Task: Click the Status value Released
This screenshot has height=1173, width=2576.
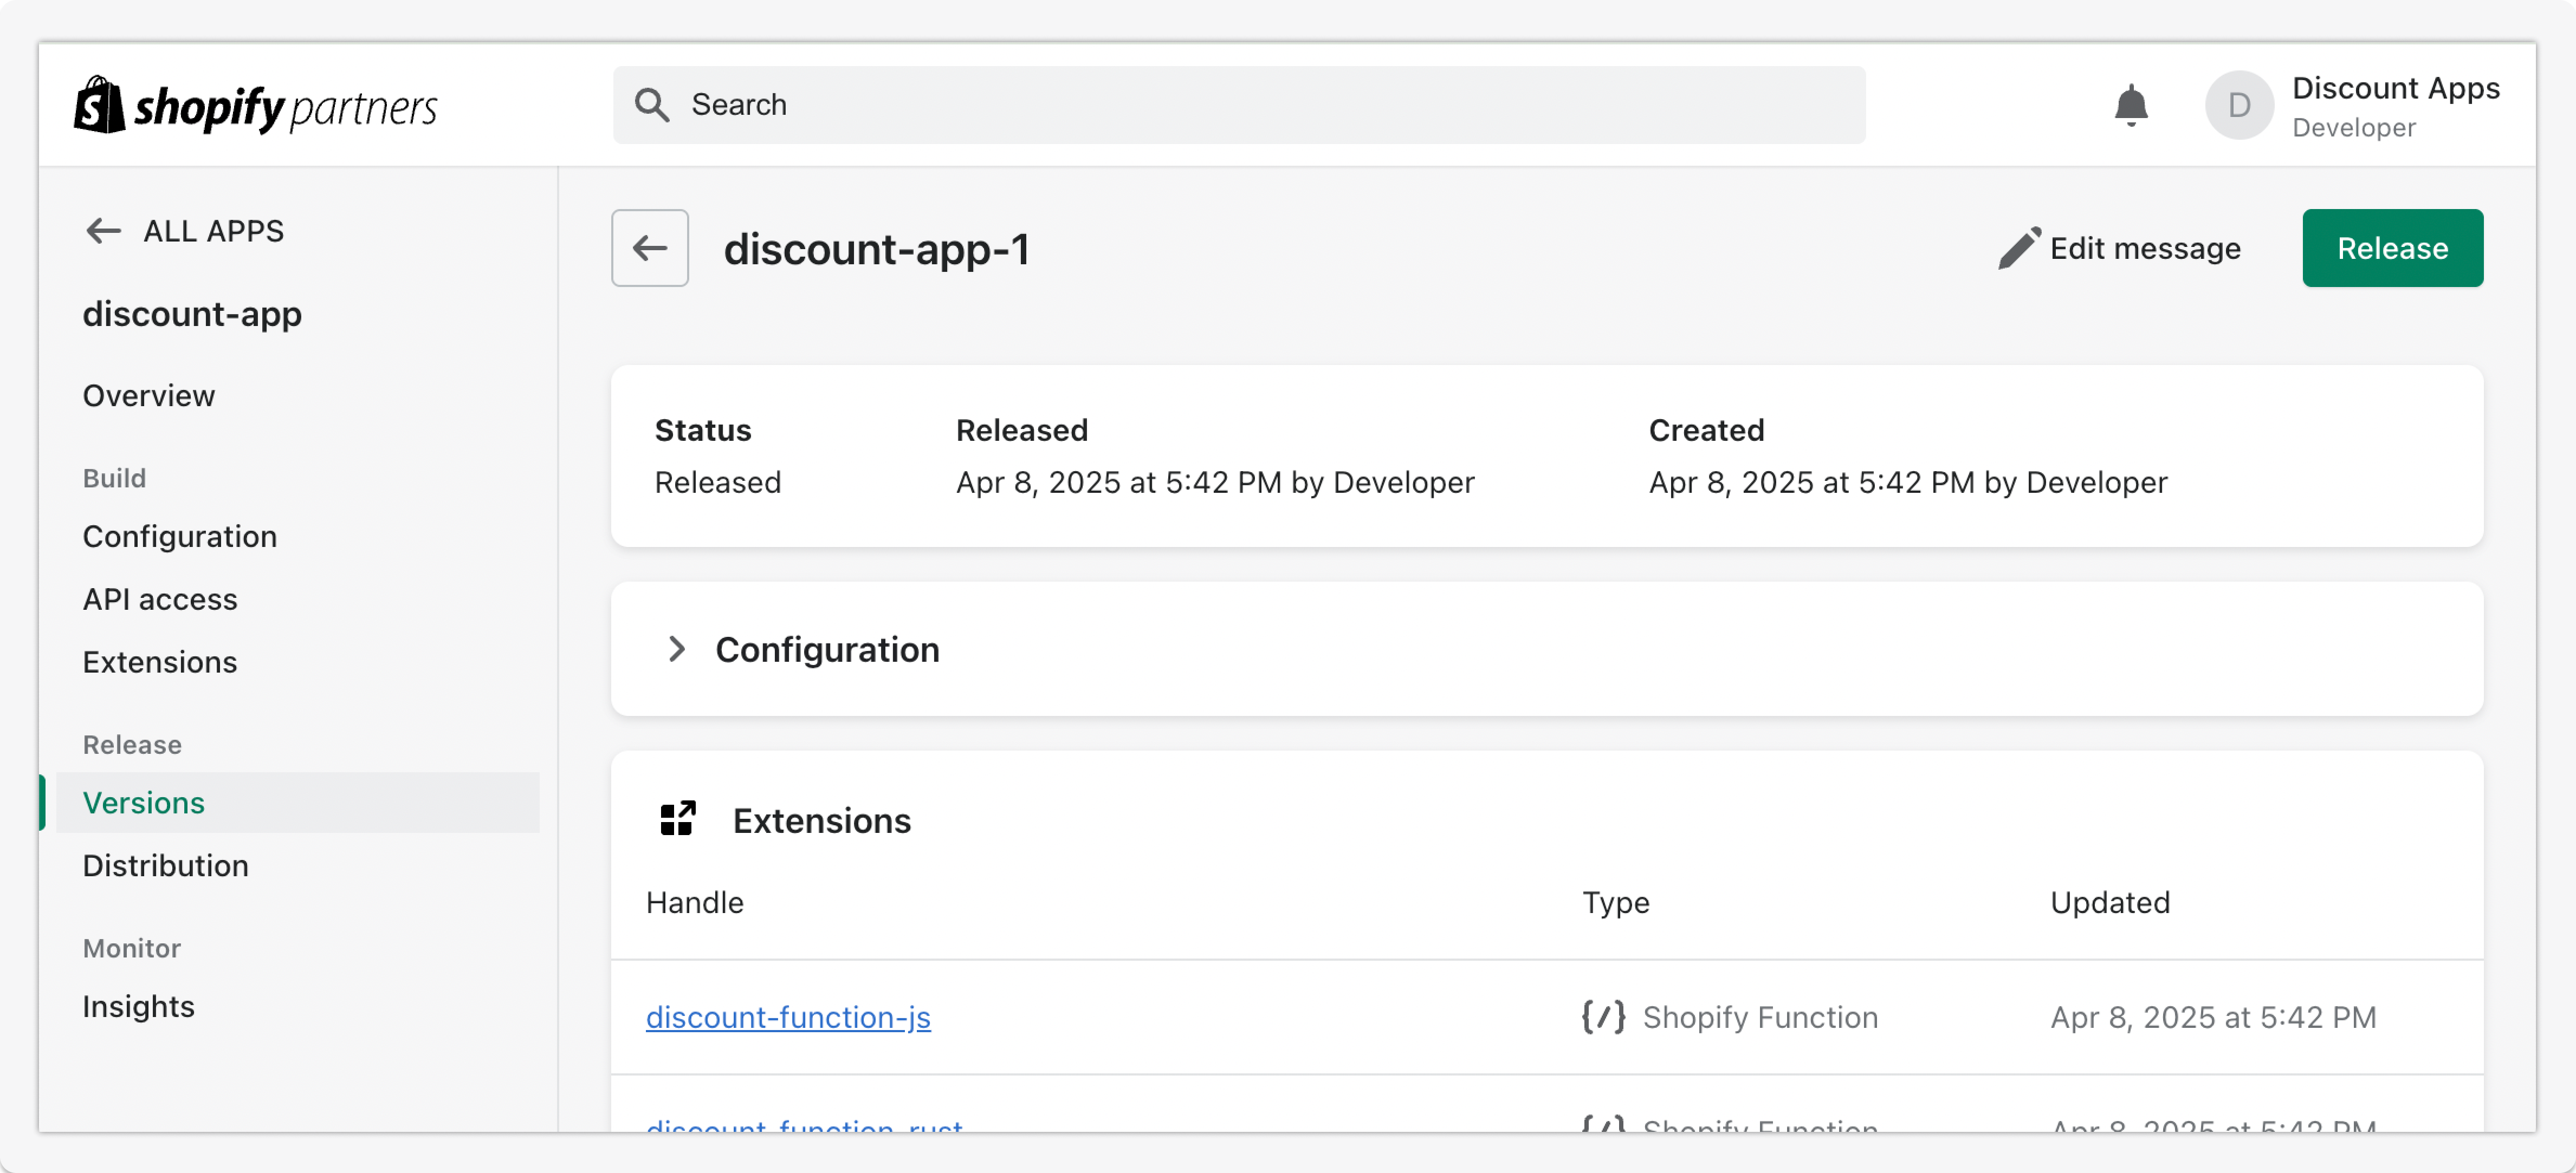Action: (x=718, y=481)
